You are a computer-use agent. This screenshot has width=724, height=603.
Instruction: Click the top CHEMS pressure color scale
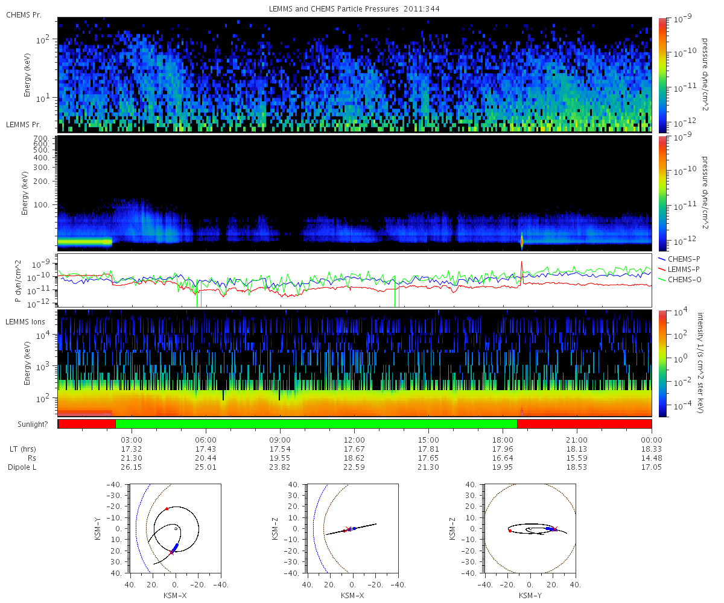[x=661, y=74]
